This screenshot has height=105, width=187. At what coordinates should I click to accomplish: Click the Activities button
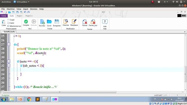point(6,2)
